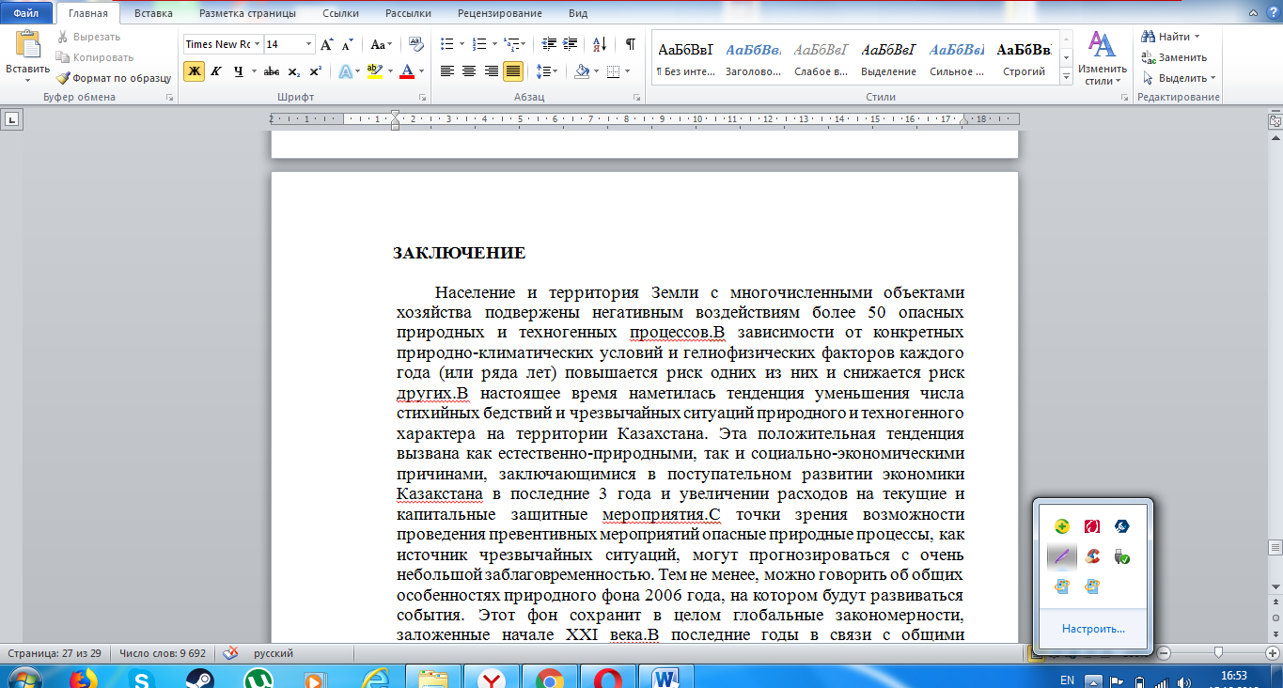
Task: Click the zoom slider handle
Action: (x=1219, y=652)
